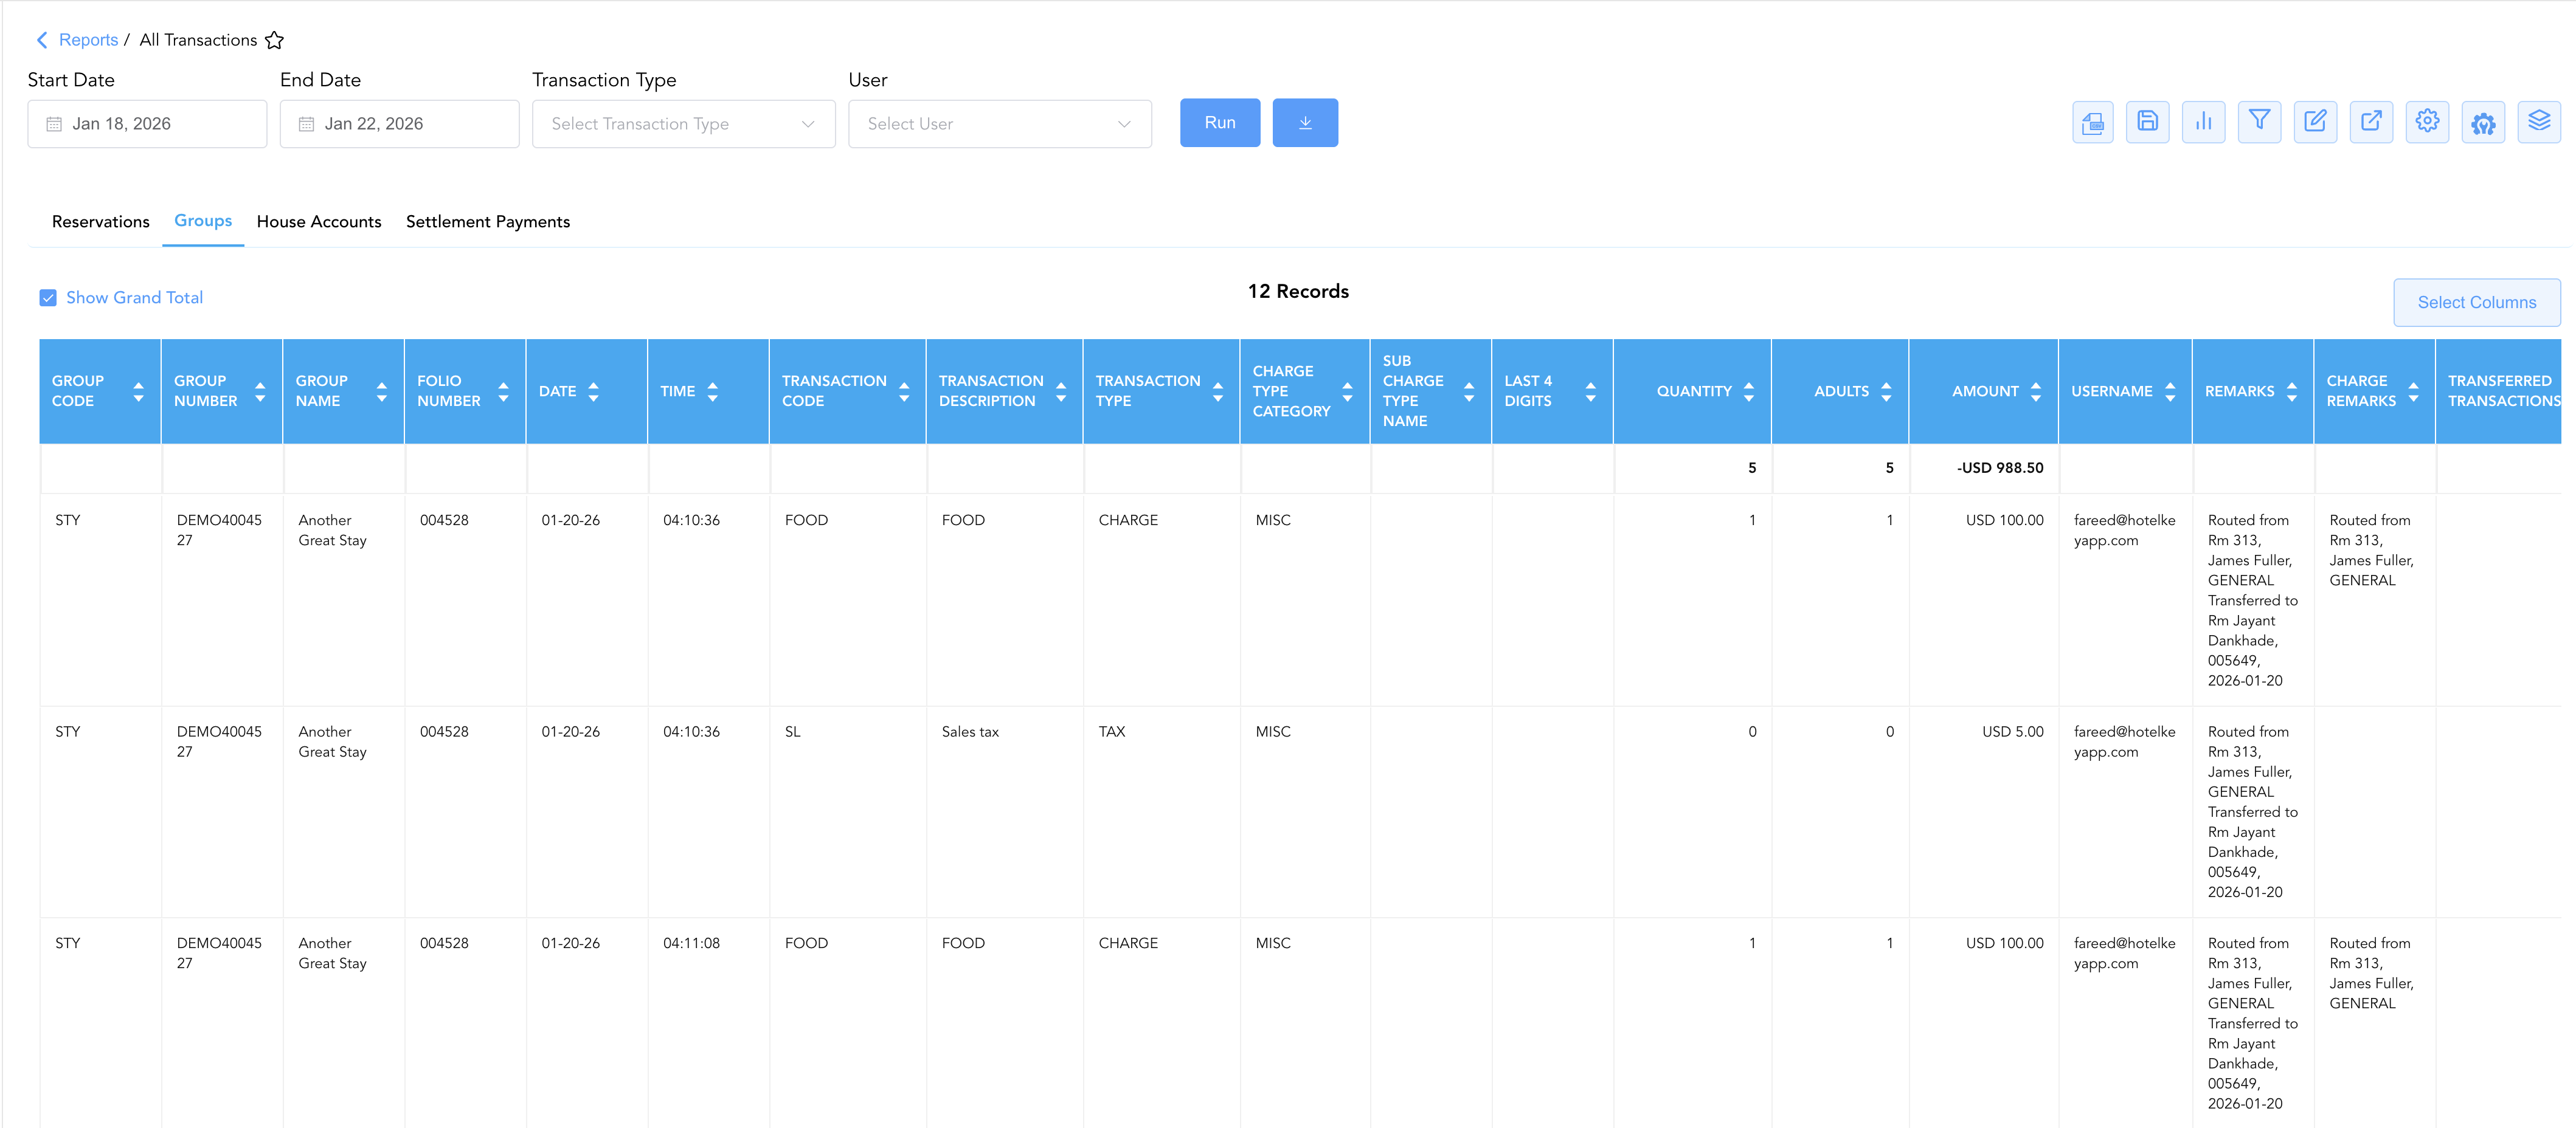
Task: Export the report as CSV
Action: tap(2092, 123)
